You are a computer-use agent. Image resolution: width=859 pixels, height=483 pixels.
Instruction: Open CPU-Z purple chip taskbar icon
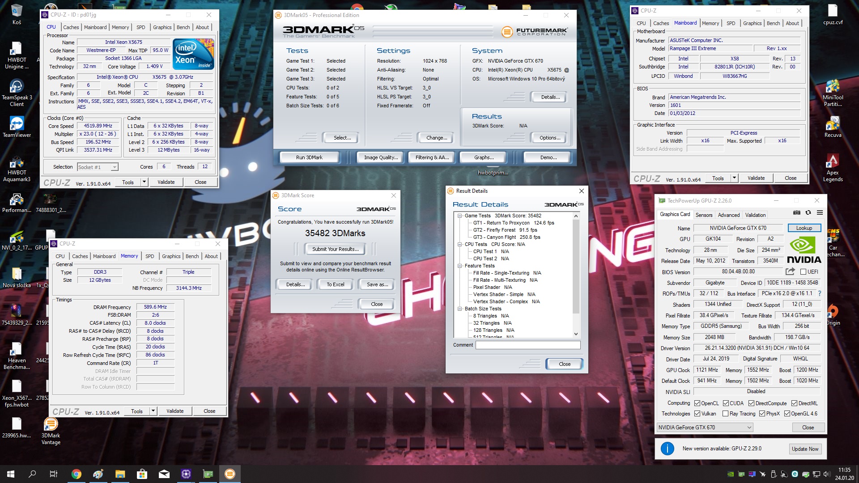pos(186,474)
